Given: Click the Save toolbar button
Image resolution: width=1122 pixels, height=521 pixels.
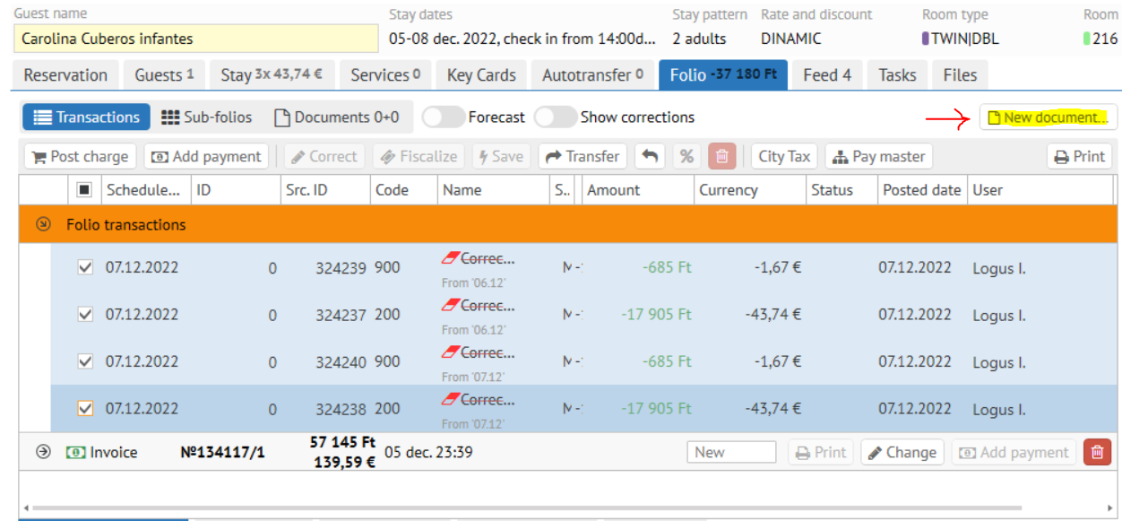Looking at the screenshot, I should pos(501,156).
